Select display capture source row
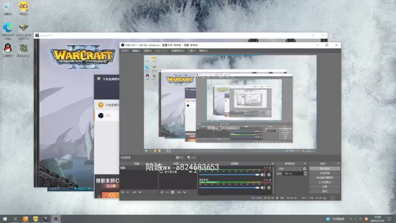 pos(178,171)
